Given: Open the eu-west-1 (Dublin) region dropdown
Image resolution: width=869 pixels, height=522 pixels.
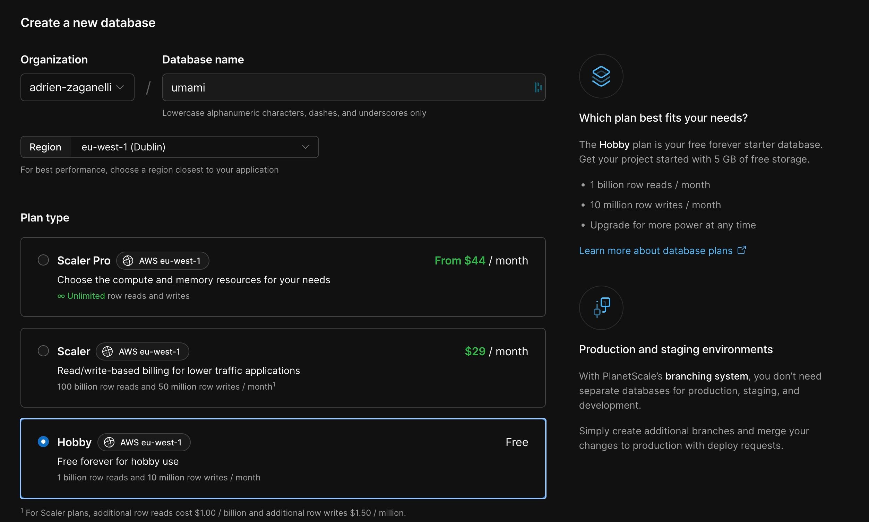Looking at the screenshot, I should (194, 147).
